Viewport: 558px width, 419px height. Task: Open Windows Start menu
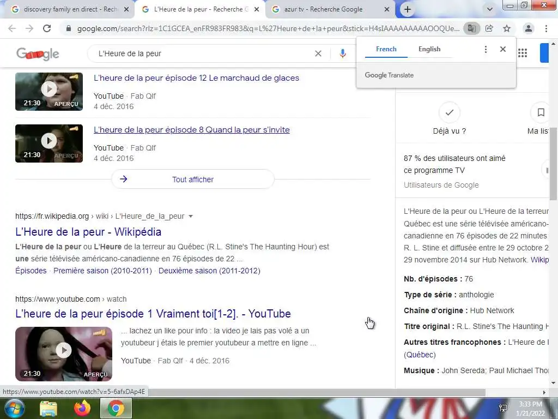pos(14,408)
